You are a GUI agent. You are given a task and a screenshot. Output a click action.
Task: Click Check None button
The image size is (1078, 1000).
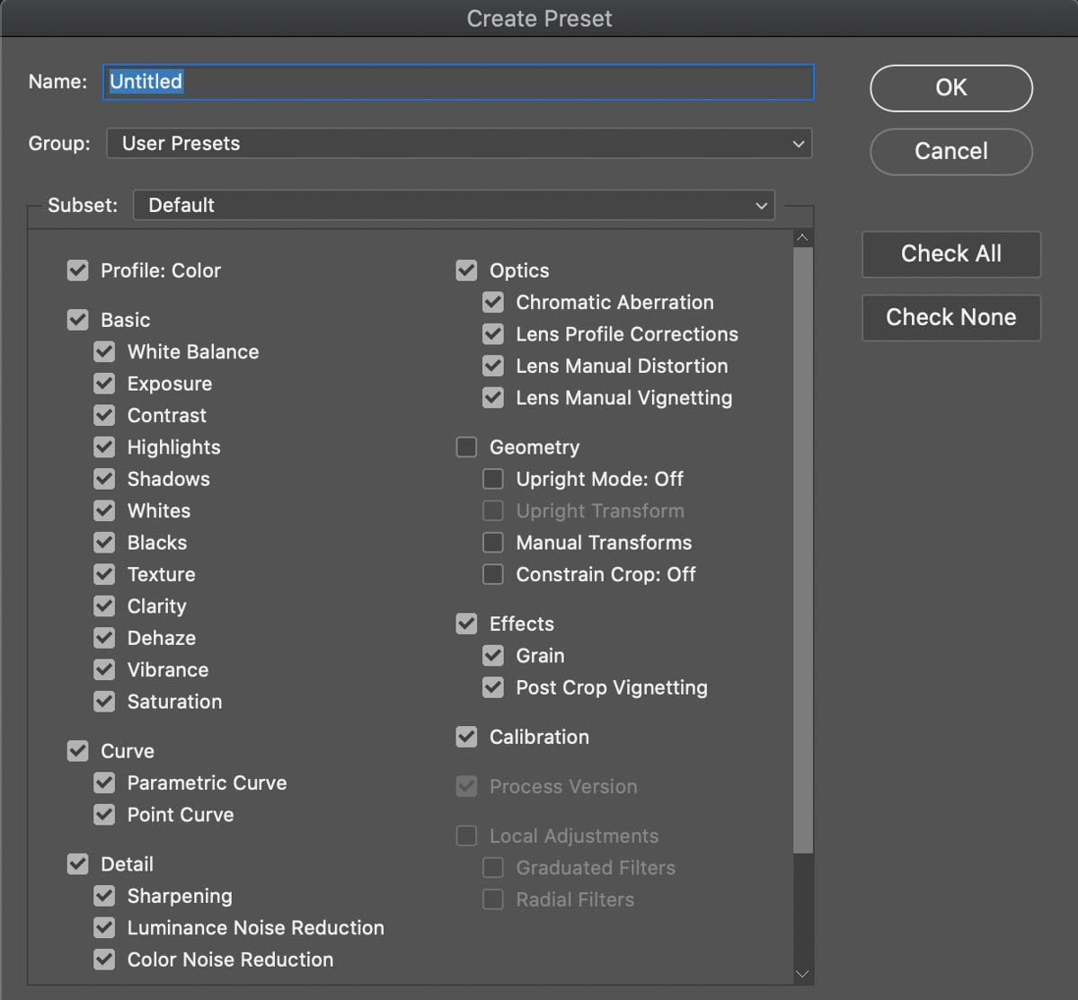point(951,317)
